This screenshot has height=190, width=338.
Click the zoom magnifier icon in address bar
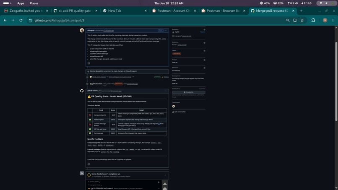point(288,20)
